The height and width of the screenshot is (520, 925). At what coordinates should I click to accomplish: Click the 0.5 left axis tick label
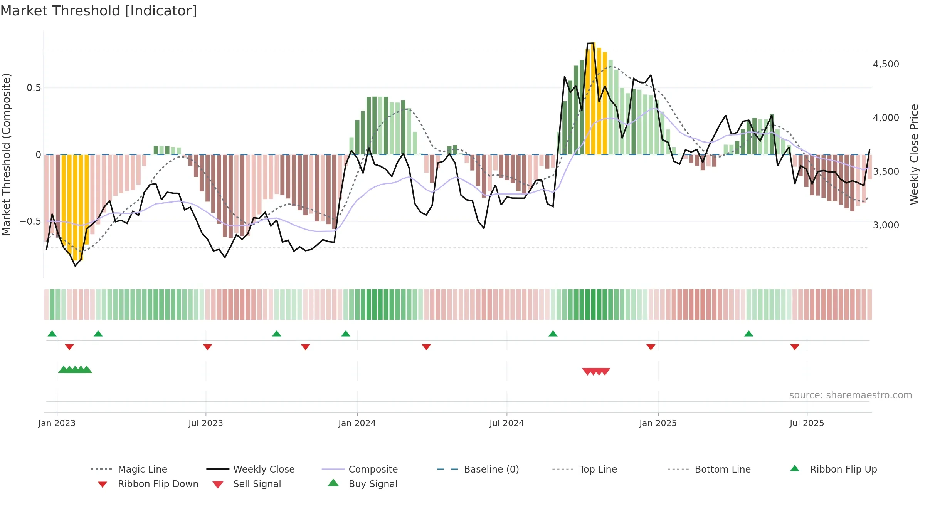point(34,88)
